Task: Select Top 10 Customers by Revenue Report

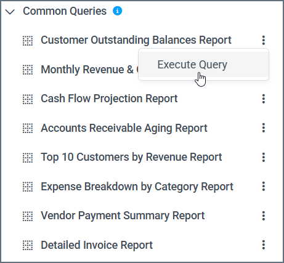Action: pos(131,157)
